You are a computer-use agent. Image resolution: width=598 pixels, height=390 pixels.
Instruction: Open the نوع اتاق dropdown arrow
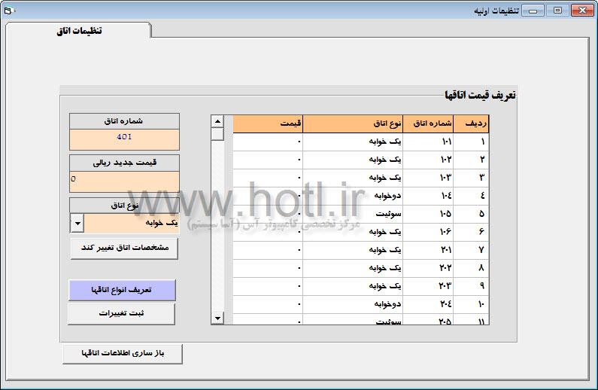click(77, 224)
